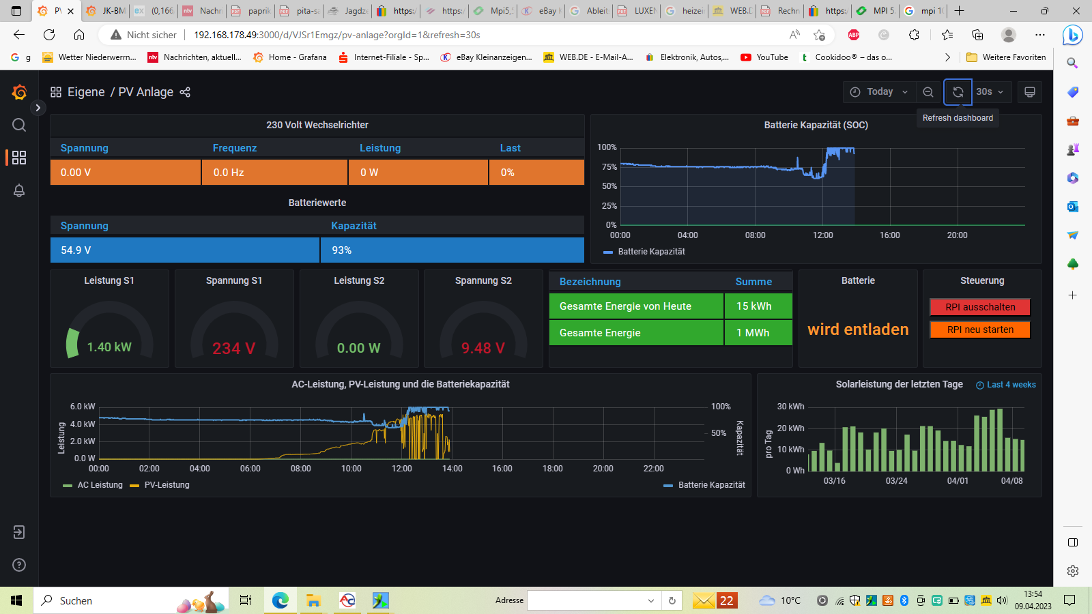The image size is (1092, 614).
Task: Open the Today time range picker
Action: (x=879, y=92)
